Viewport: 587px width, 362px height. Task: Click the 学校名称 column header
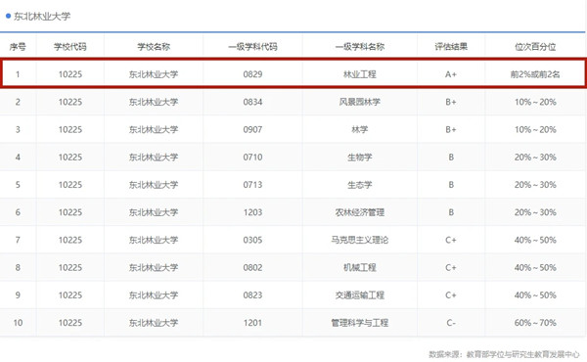(154, 47)
